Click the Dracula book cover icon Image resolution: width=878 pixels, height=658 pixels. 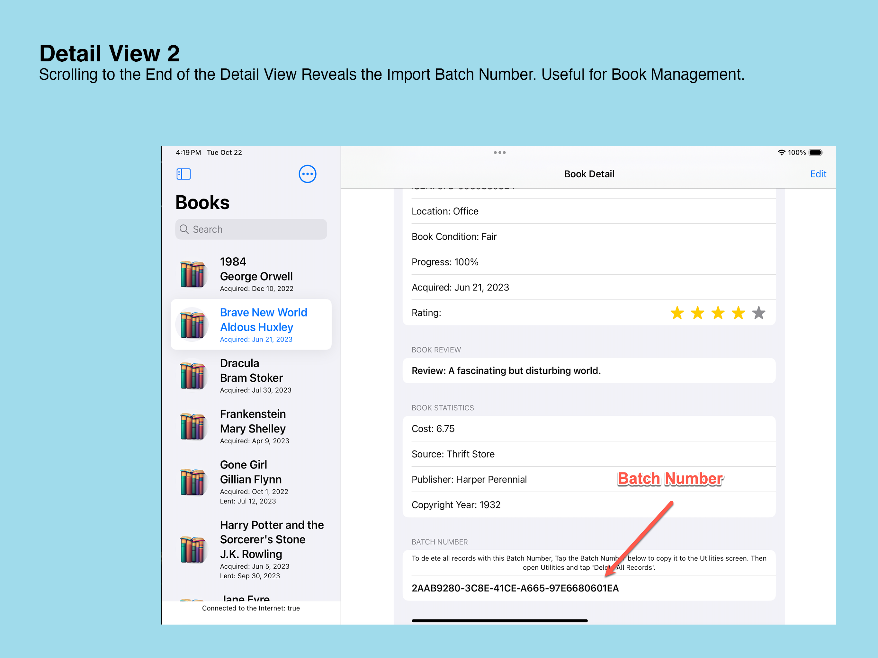coord(193,376)
